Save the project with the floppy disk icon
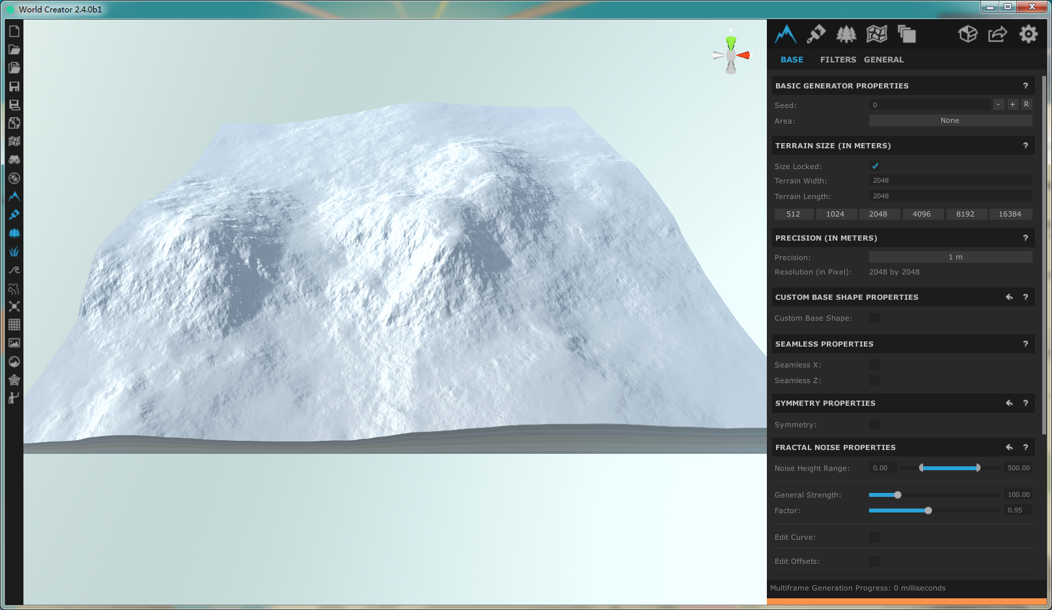This screenshot has width=1052, height=610. point(14,86)
